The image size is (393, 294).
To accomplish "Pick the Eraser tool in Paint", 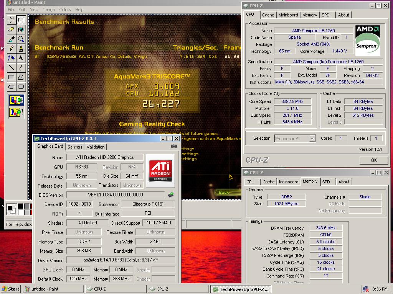I will 12,29.
